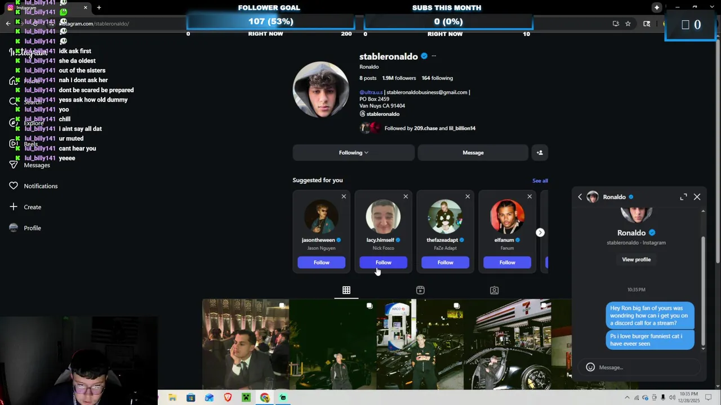Open jasontheween's suggested avatar
This screenshot has width=721, height=405.
[x=321, y=217]
